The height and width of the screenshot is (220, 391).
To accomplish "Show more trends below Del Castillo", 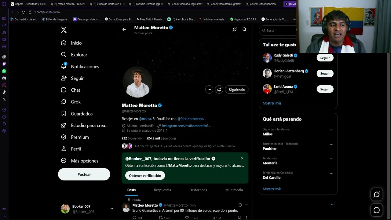I will coord(272,189).
